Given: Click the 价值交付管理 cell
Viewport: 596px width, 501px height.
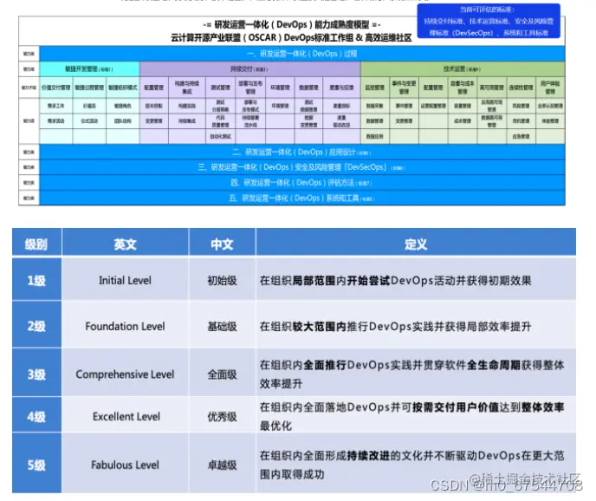Looking at the screenshot, I should point(55,88).
